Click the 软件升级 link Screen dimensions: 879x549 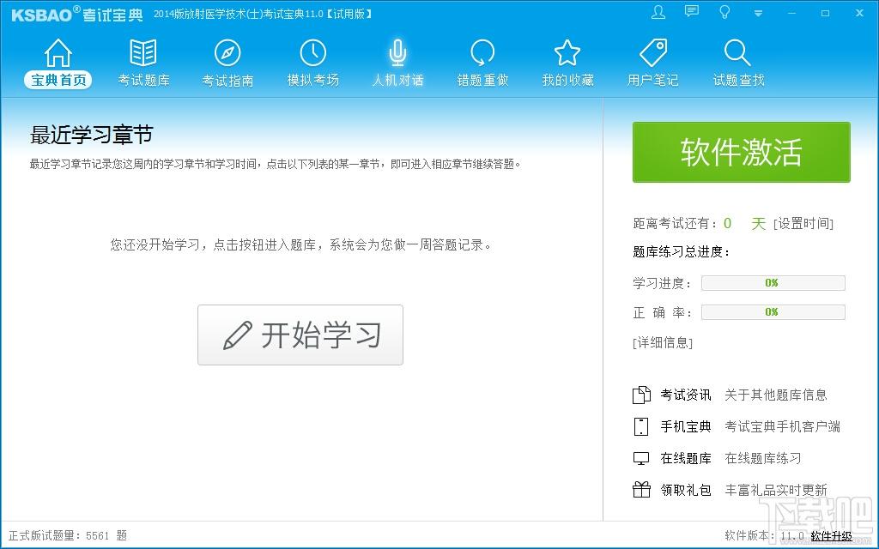coord(831,535)
